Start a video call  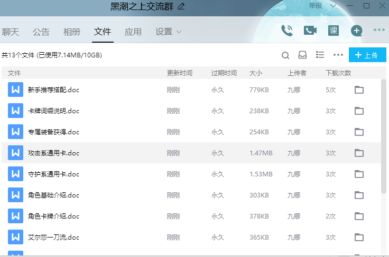coord(310,31)
